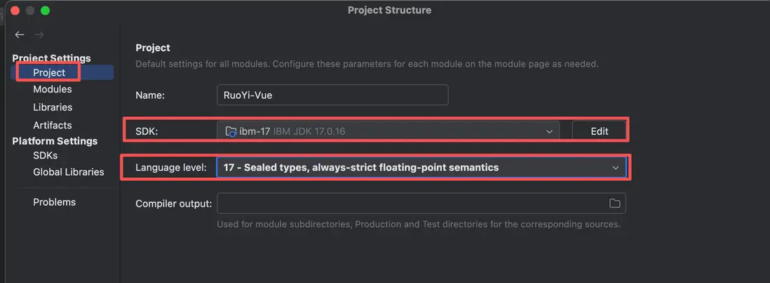
Task: Minimize the window with the yellow button
Action: (30, 11)
